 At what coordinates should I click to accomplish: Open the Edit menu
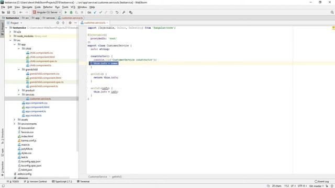coord(10,7)
